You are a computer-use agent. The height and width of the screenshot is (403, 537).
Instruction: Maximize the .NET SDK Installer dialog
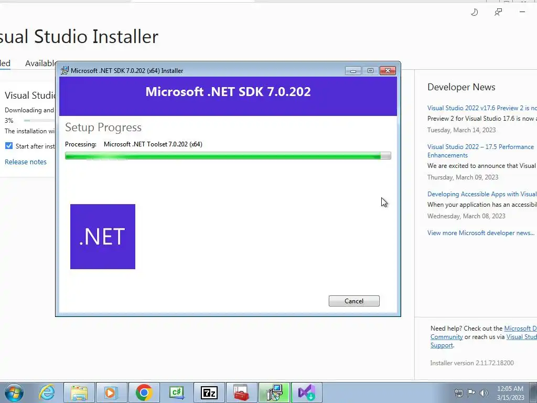(x=370, y=71)
